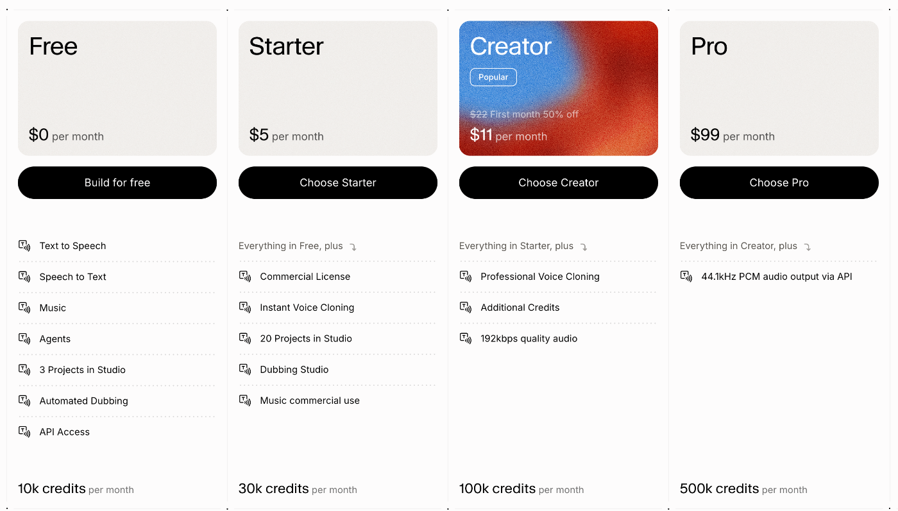
Task: Click the arrow after Everything in Creator, plus
Action: click(807, 247)
